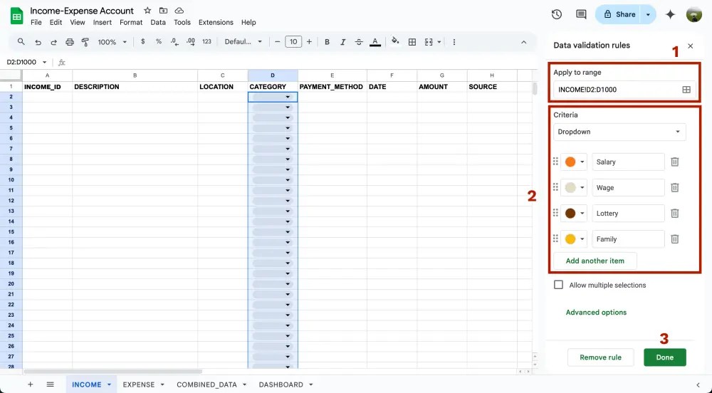Screen dimensions: 712x393
Task: Toggle strikethrough formatting in toolbar
Action: click(359, 42)
